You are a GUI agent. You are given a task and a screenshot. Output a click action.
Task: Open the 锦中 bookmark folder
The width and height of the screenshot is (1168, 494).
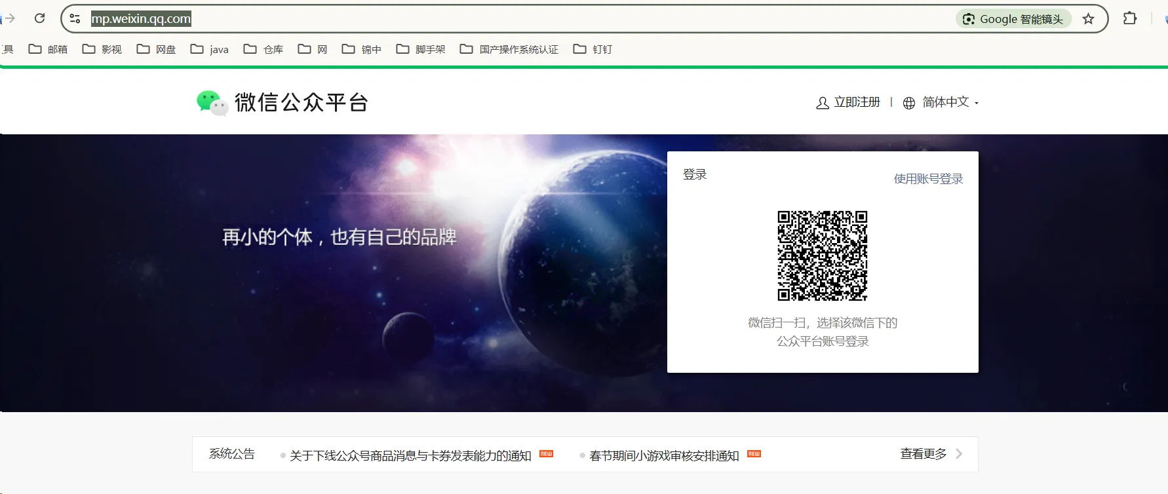tap(361, 49)
